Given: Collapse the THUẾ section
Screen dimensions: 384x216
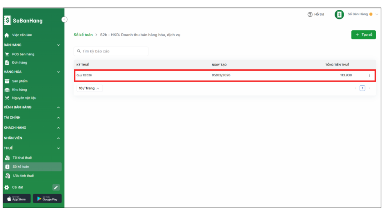Looking at the screenshot, I should point(58,148).
